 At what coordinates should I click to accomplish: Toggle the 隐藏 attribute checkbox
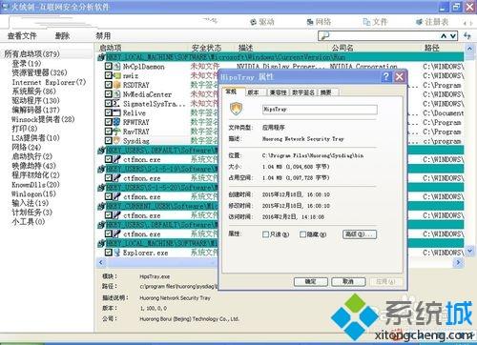pos(302,234)
